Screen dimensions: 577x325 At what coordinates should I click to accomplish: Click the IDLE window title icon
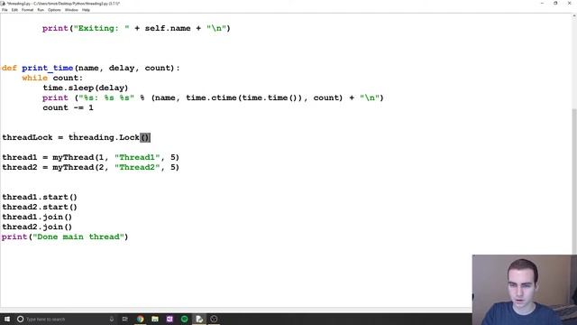click(x=4, y=4)
